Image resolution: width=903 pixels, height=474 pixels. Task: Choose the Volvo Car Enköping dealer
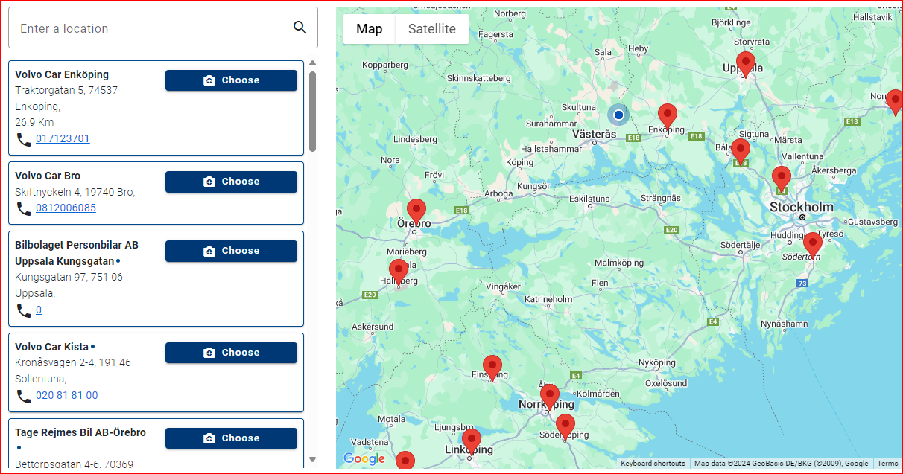[231, 80]
